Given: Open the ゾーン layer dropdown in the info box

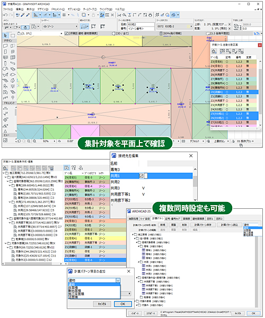Looking at the screenshot, I should point(60,26).
